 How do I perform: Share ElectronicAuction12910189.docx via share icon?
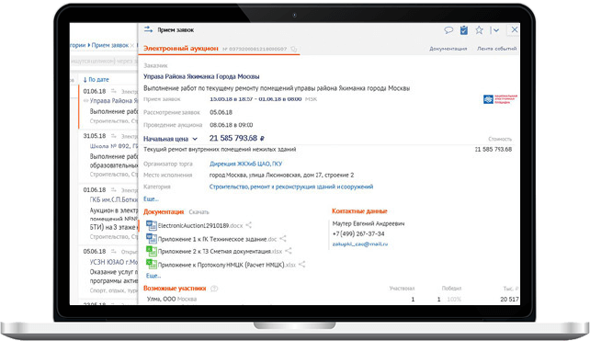(249, 225)
